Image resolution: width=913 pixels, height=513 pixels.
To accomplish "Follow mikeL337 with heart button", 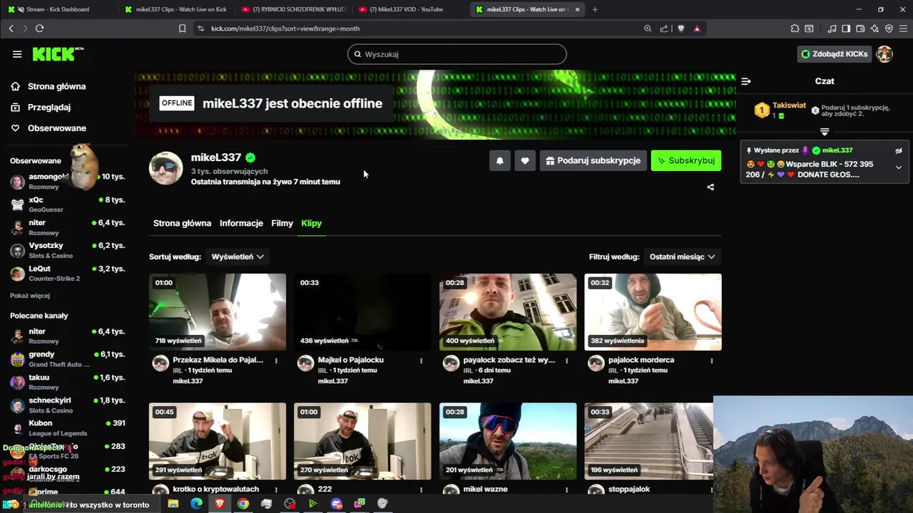I will tap(525, 161).
